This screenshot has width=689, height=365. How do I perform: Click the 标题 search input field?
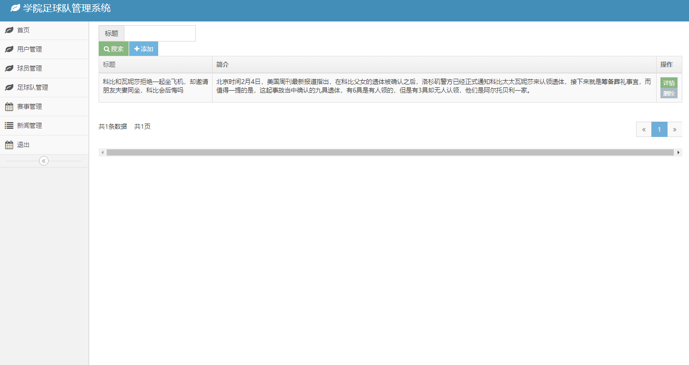pyautogui.click(x=160, y=33)
